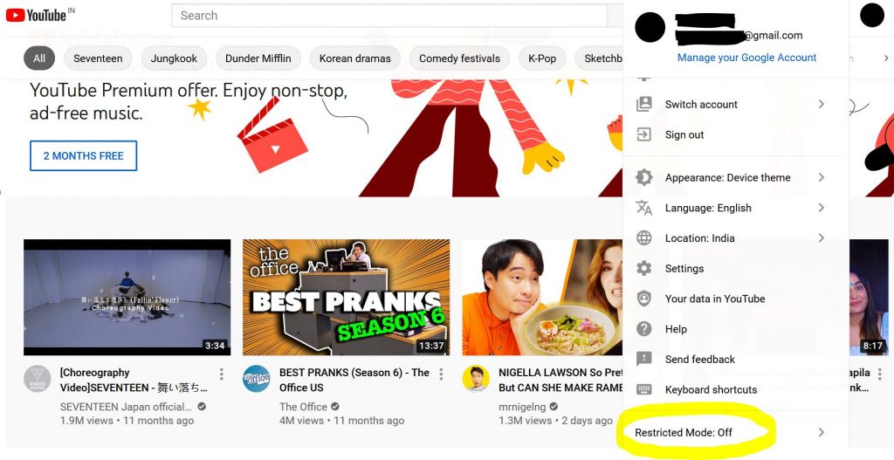Select the Seventeen category chip
The image size is (894, 460).
[x=98, y=58]
